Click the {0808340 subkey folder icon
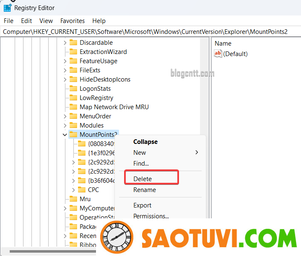301x256 pixels. pos(82,143)
